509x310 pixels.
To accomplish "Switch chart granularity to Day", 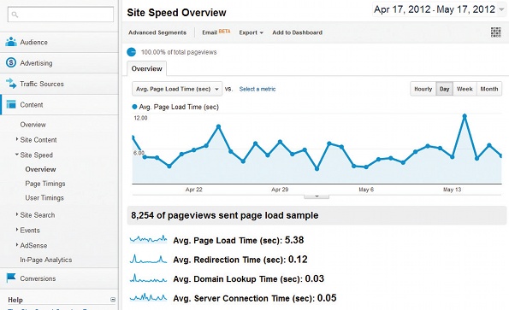I will coord(444,89).
